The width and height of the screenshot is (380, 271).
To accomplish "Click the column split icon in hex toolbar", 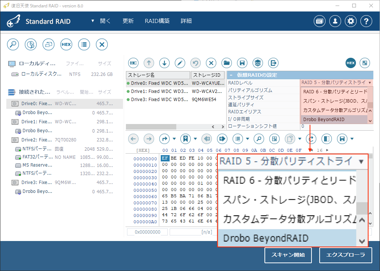I will tap(326, 139).
